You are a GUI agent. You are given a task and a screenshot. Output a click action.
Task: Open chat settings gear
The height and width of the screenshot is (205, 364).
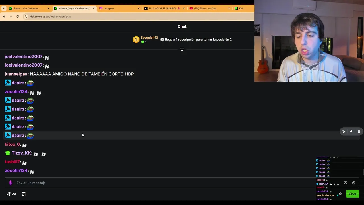[x=340, y=194]
